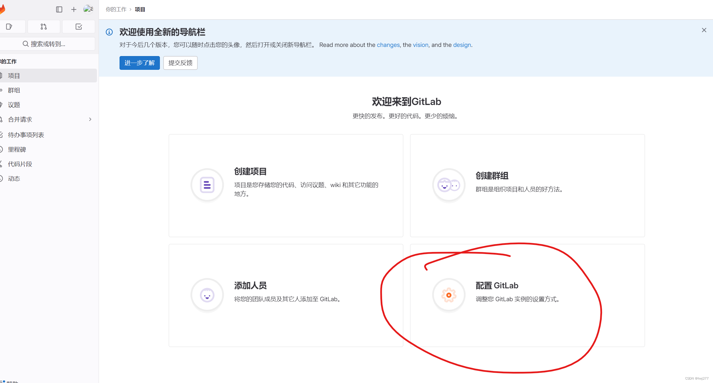The image size is (713, 383).
Task: Click the info icon in banner
Action: pos(109,32)
